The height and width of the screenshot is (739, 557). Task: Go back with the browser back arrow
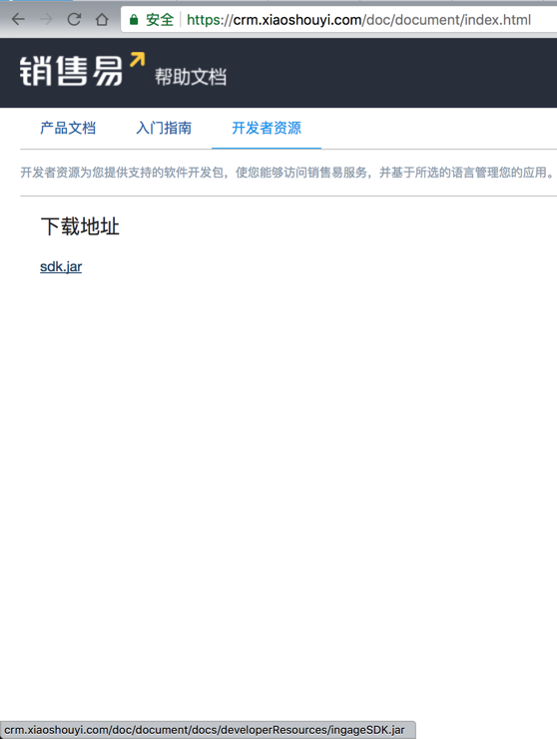tap(18, 19)
